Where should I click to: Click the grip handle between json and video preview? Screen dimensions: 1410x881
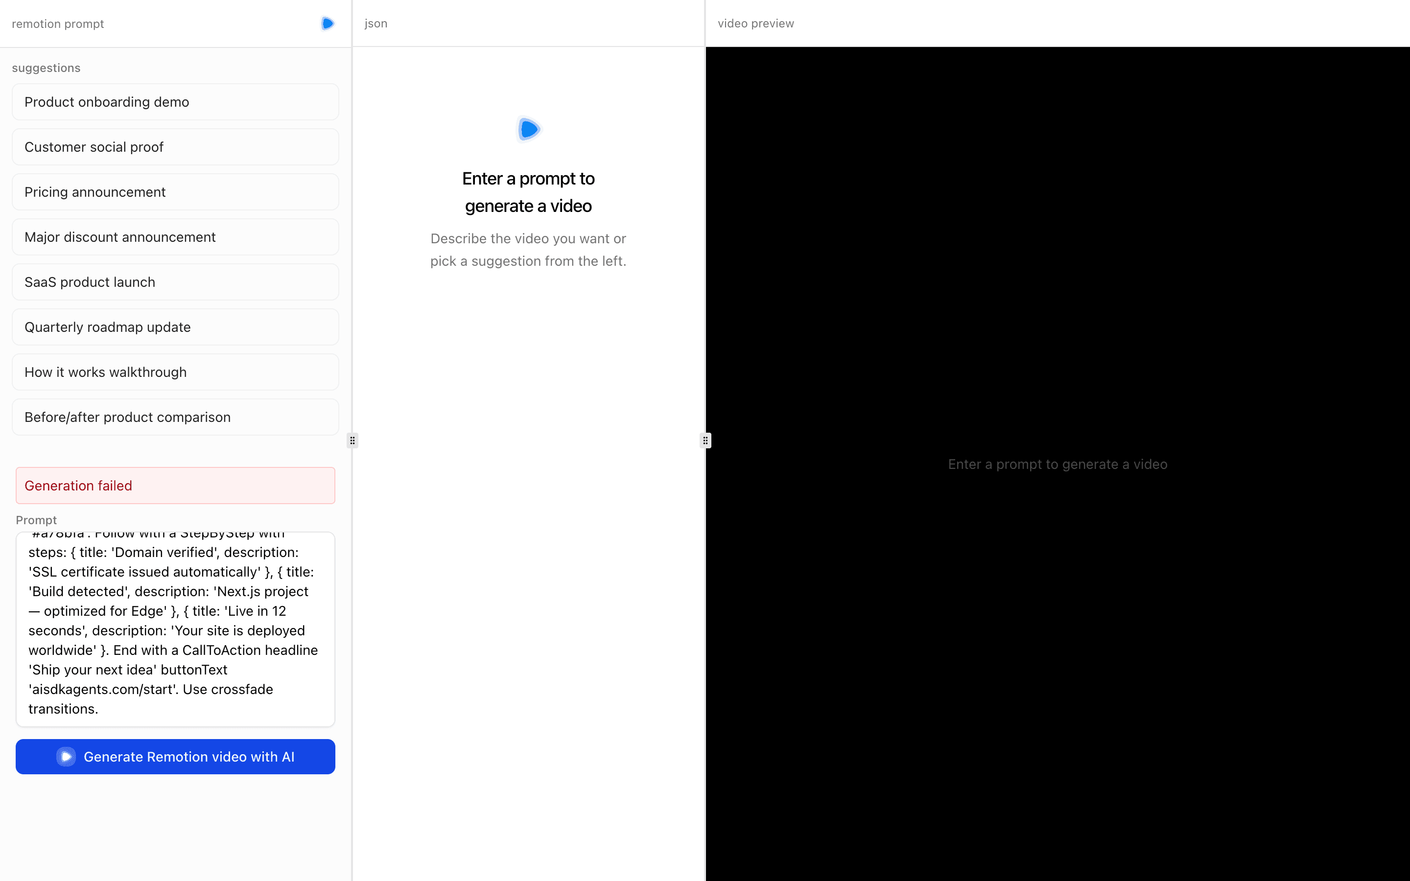click(x=705, y=440)
